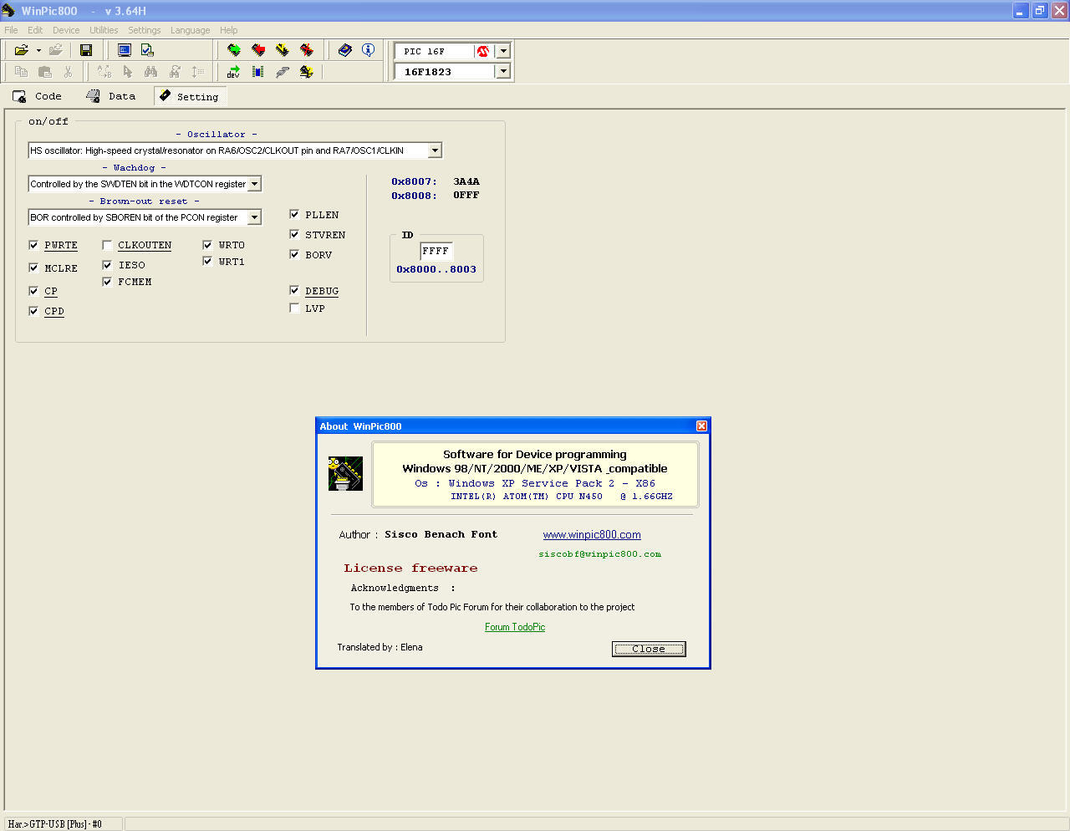Uncheck the DEBUG checkbox
The height and width of the screenshot is (831, 1070).
click(x=294, y=290)
